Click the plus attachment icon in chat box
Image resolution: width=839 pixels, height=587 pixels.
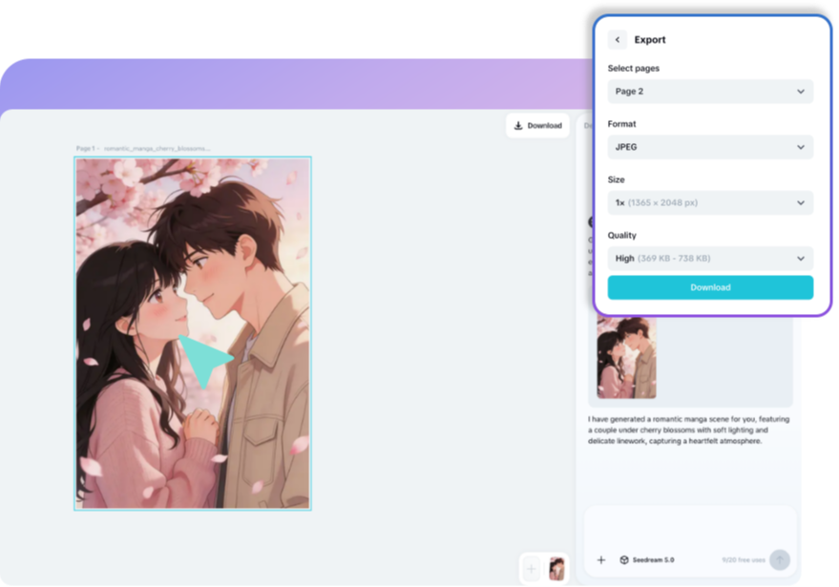point(601,559)
